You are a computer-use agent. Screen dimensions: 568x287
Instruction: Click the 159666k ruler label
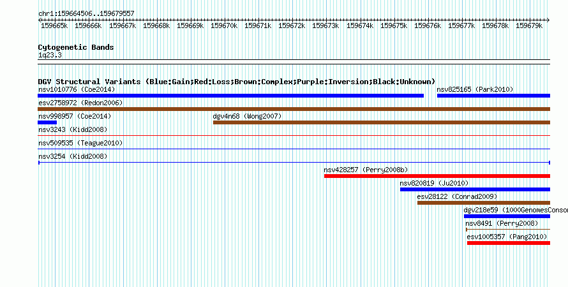pyautogui.click(x=88, y=26)
